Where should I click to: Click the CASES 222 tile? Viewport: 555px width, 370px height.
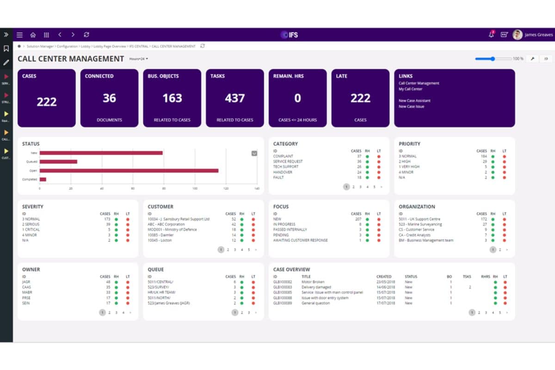coord(46,98)
